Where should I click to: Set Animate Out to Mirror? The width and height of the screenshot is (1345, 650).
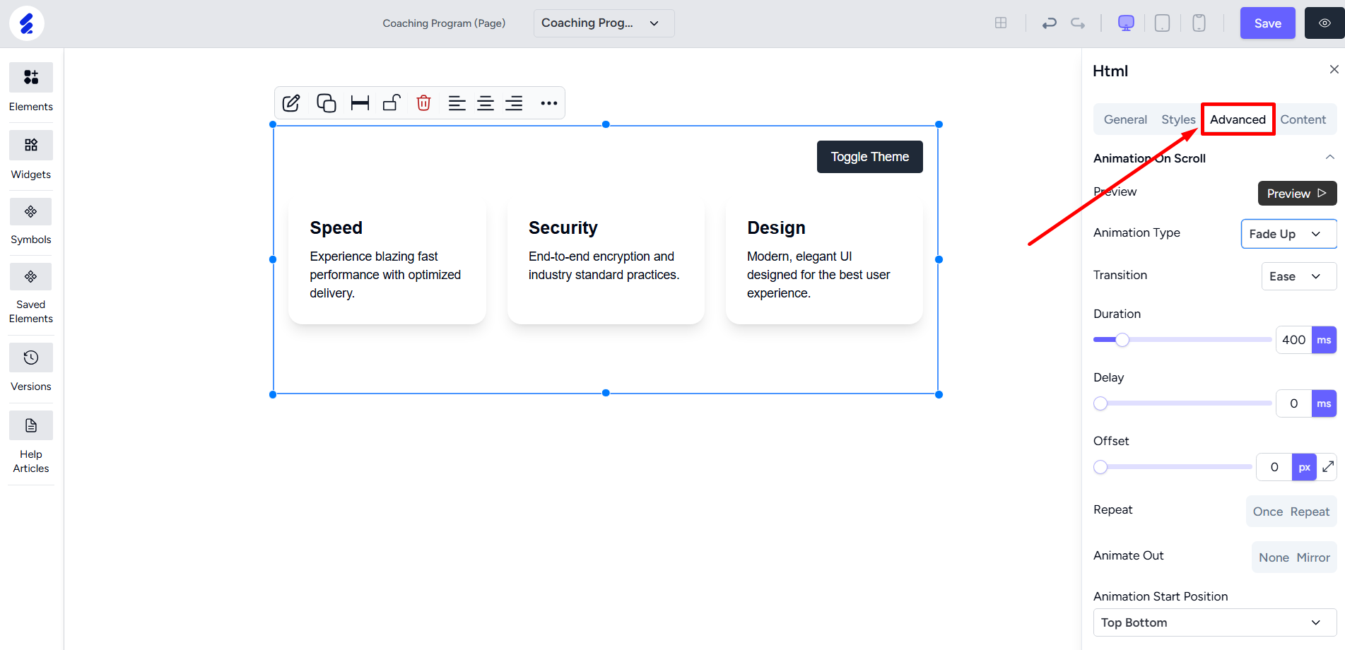1313,557
